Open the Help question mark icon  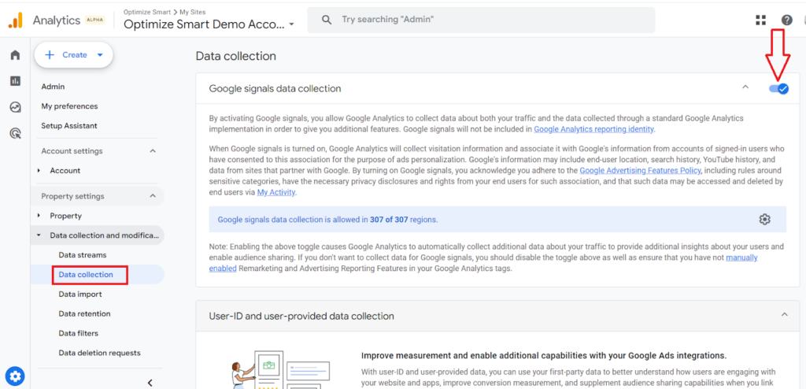pos(787,20)
